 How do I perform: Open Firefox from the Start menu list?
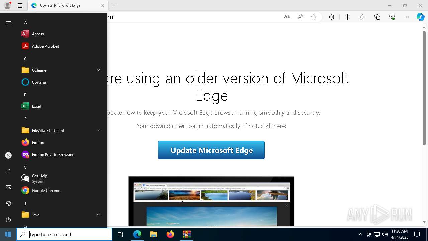62,142
